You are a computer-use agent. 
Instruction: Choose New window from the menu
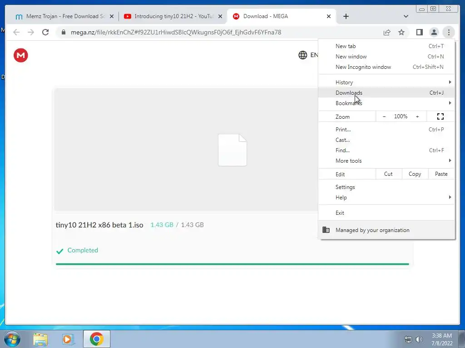pyautogui.click(x=387, y=57)
